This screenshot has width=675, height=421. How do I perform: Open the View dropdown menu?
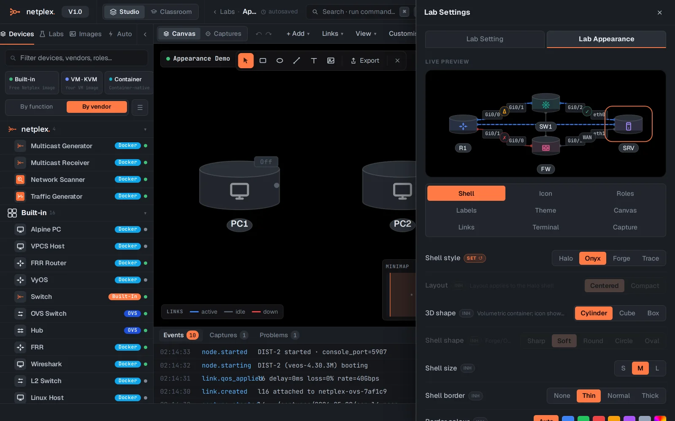tap(366, 34)
